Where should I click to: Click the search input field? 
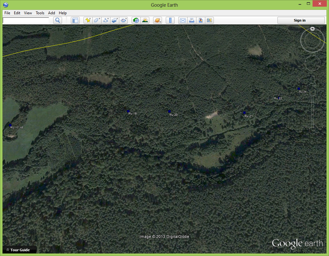tap(26, 20)
